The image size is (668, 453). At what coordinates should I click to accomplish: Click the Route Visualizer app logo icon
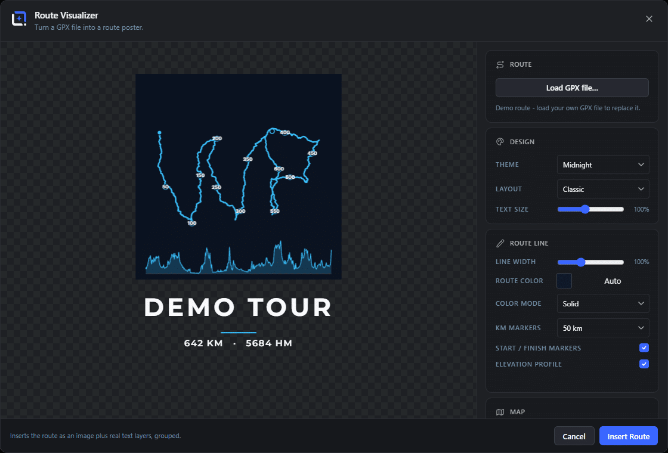pyautogui.click(x=19, y=18)
